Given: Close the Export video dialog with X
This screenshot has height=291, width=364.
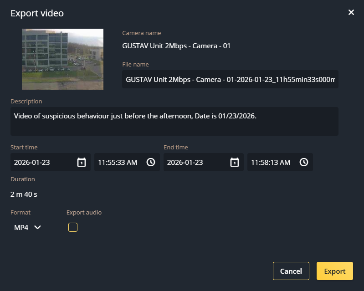Looking at the screenshot, I should (351, 12).
